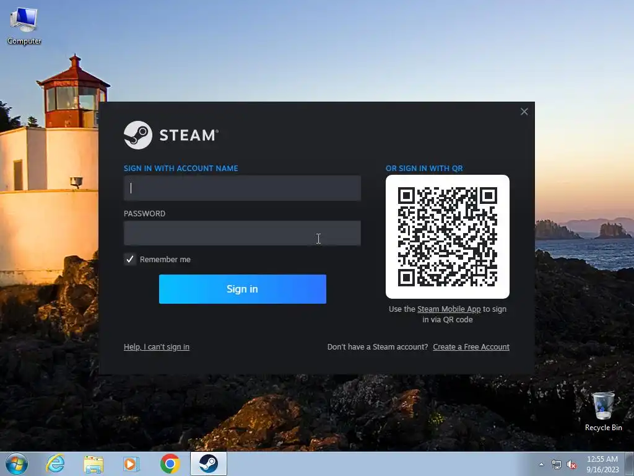Click the Steam taskbar button
Viewport: 634px width, 476px height.
(209, 464)
